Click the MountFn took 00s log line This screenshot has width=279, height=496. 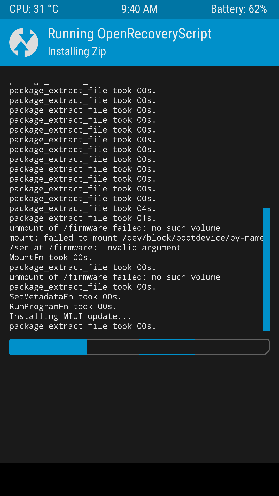[51, 258]
